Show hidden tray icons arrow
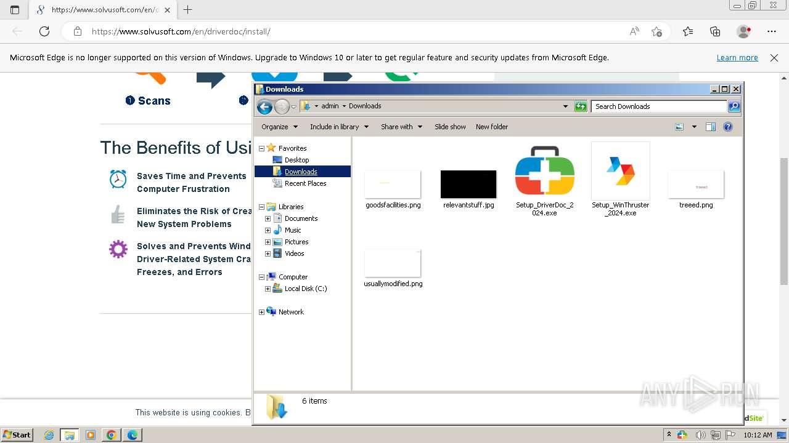 tap(669, 435)
